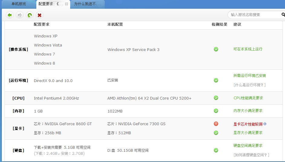
Task: Open the 什么是运行环境？ link
Action: click(x=250, y=85)
